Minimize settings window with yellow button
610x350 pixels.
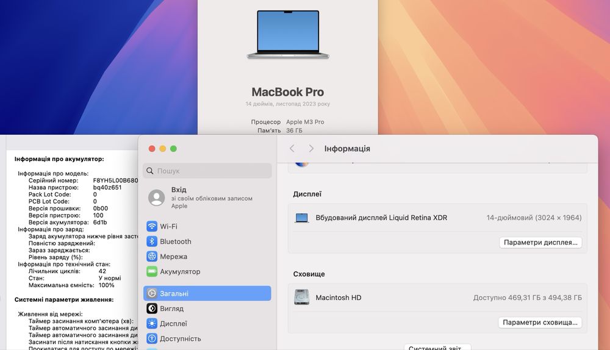click(163, 149)
